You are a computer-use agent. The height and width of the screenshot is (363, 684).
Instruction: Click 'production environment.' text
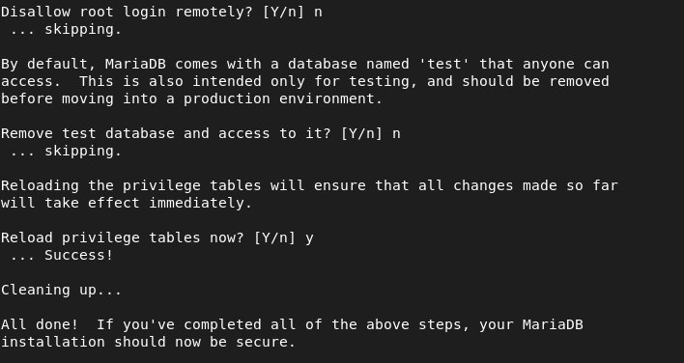283,98
